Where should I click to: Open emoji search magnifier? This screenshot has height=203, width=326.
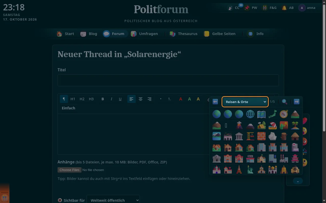pos(284,102)
